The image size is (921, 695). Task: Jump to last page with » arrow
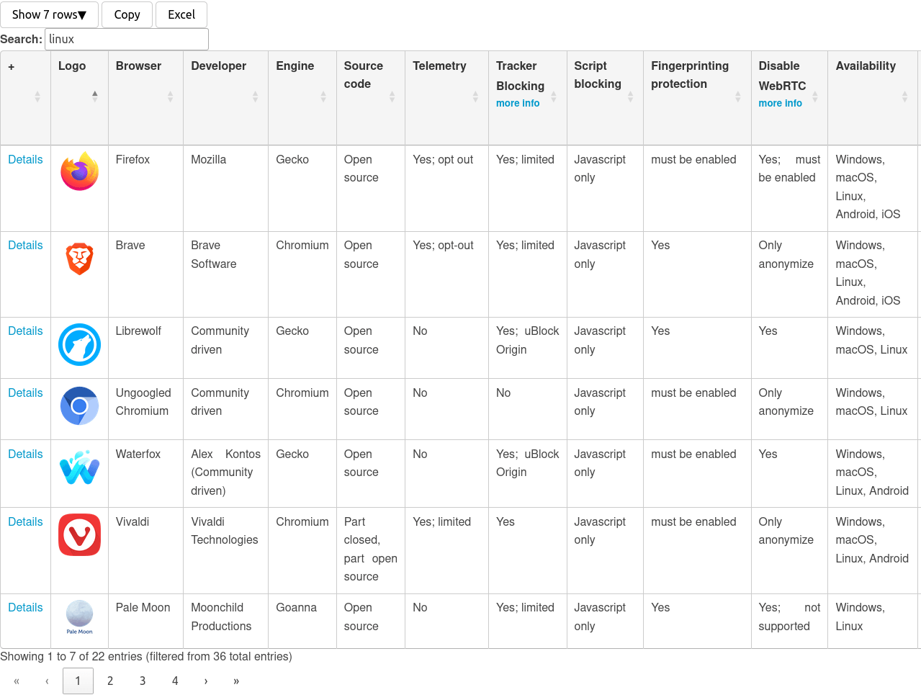click(236, 681)
